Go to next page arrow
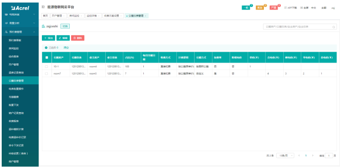This screenshot has width=340, height=167. [x=313, y=156]
